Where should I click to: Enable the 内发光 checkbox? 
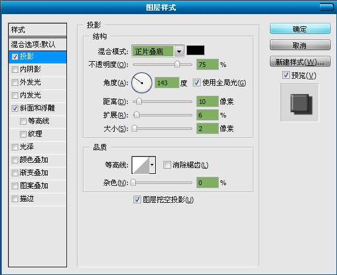point(15,95)
